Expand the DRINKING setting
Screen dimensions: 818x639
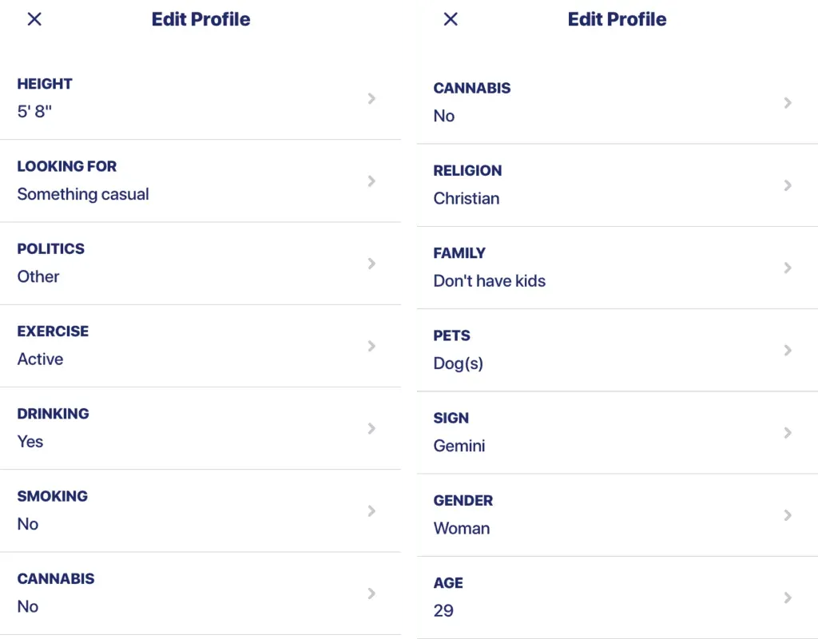point(200,429)
